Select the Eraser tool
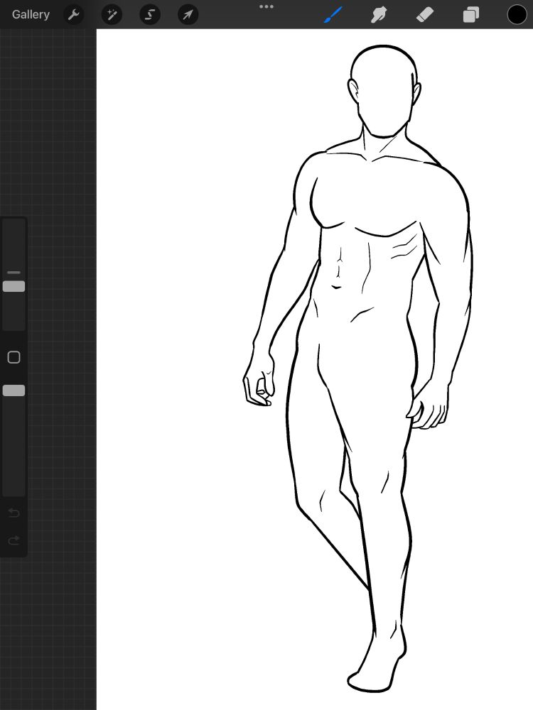533x710 pixels. (x=425, y=15)
